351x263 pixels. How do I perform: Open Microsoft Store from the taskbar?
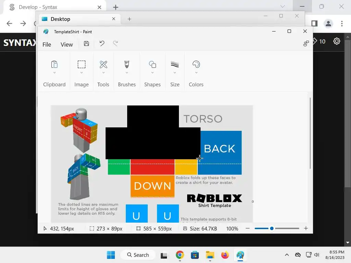(195, 255)
